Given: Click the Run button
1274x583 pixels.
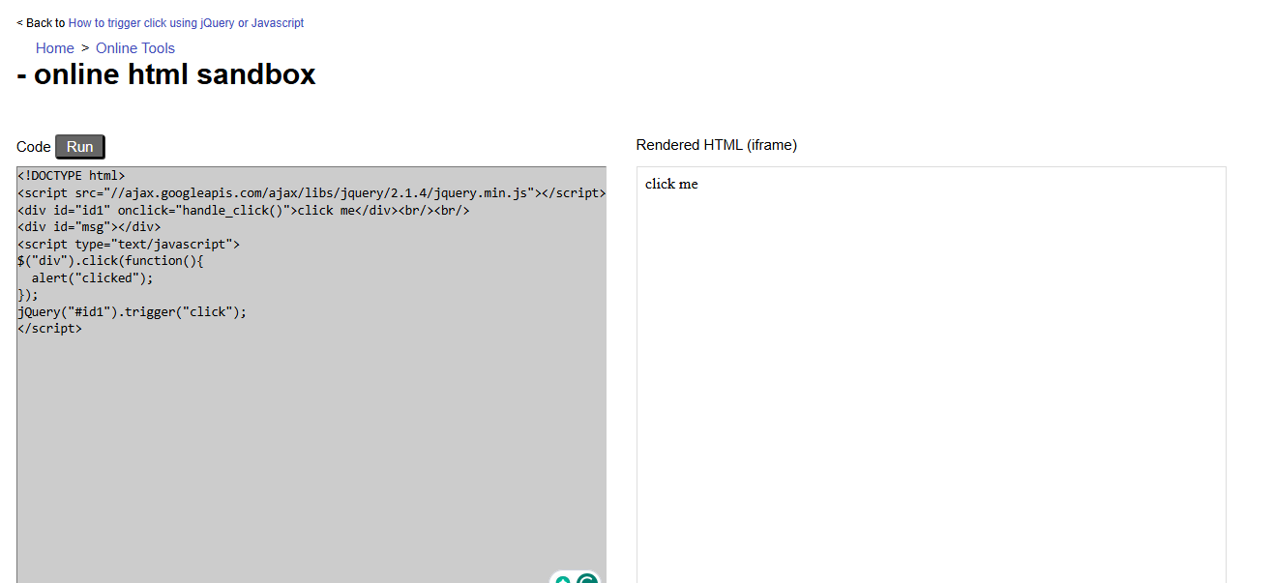Looking at the screenshot, I should 79,147.
